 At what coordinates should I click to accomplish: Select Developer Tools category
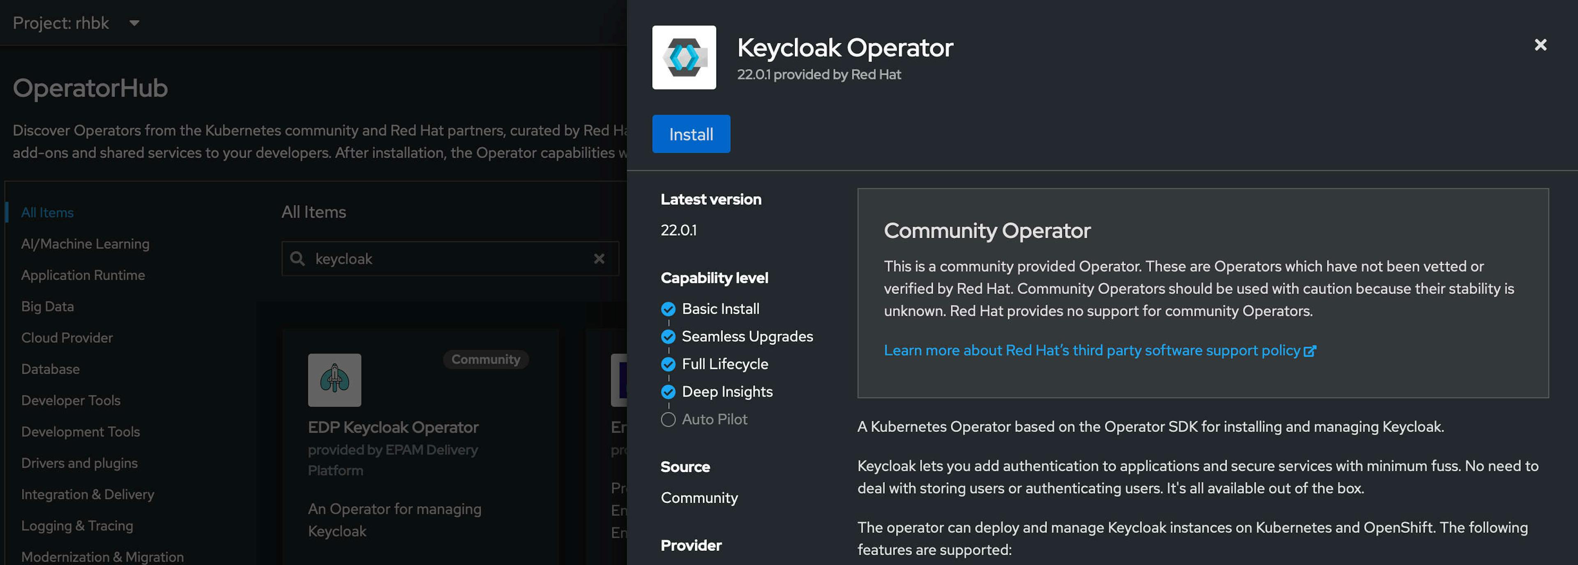pyautogui.click(x=70, y=400)
